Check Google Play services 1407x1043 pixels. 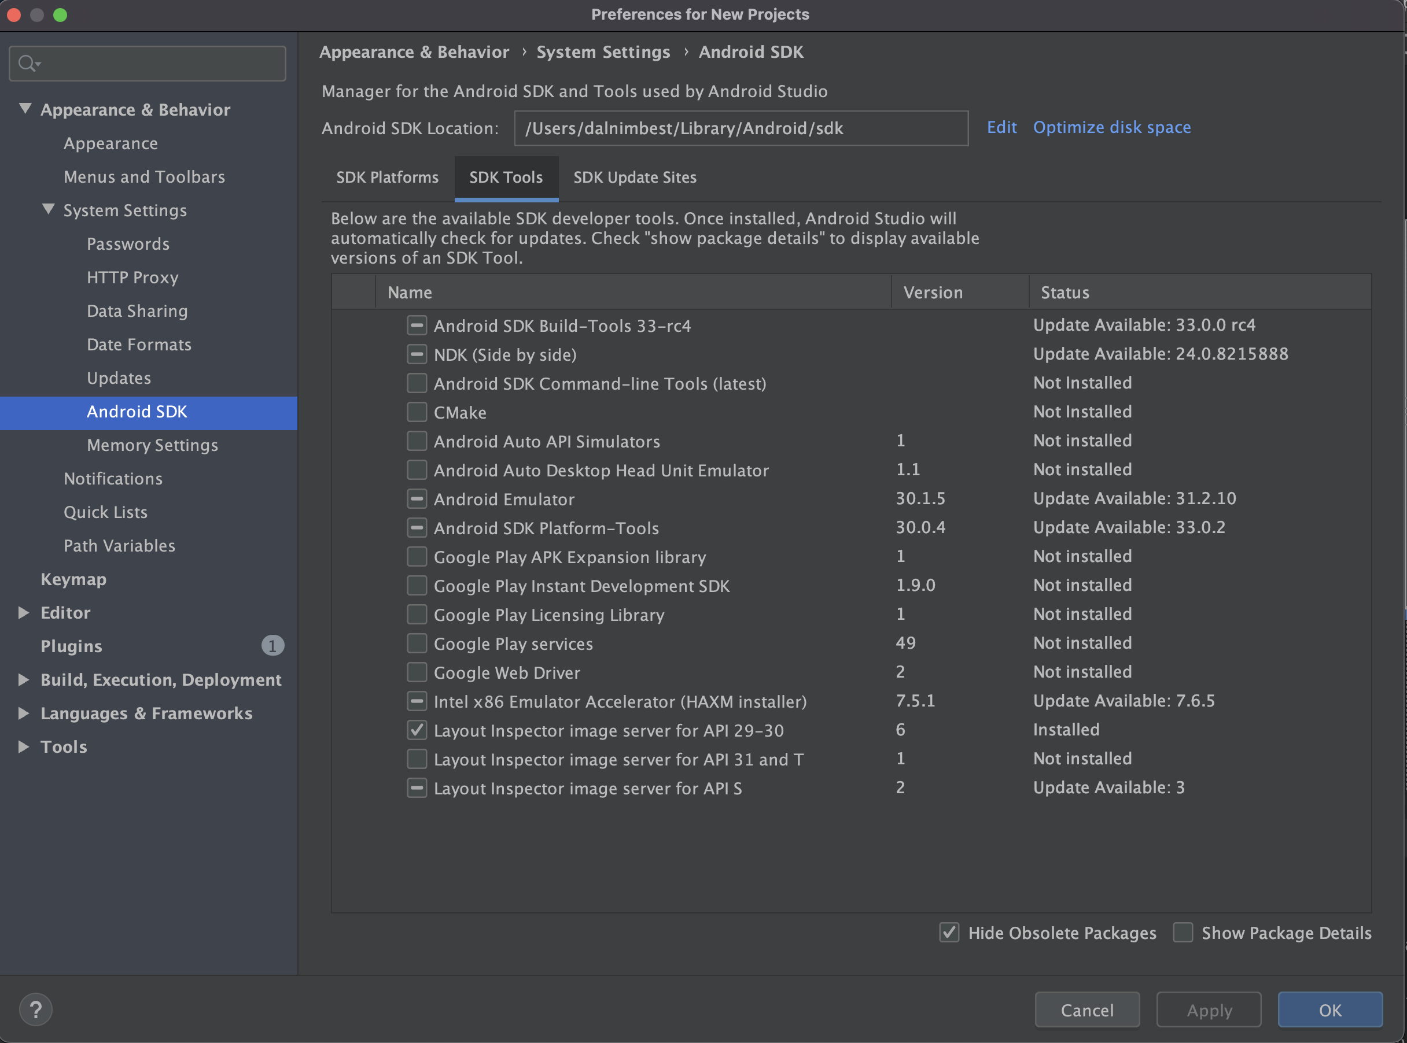click(417, 643)
